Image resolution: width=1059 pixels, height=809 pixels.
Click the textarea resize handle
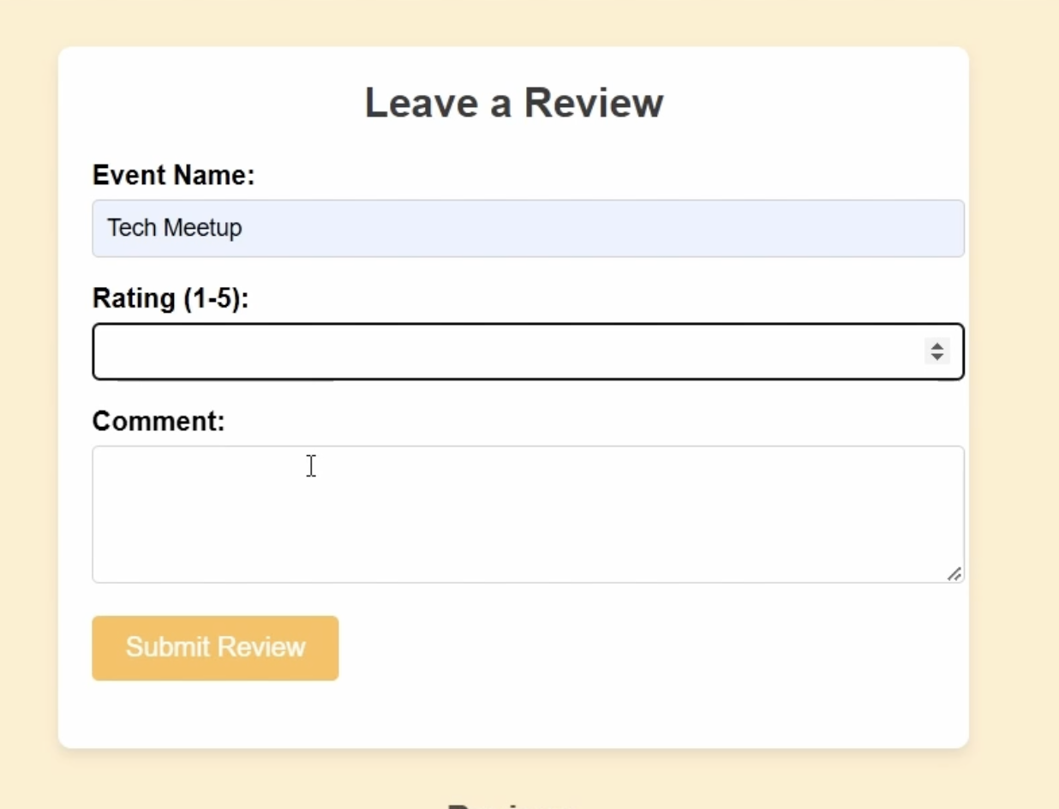click(955, 575)
